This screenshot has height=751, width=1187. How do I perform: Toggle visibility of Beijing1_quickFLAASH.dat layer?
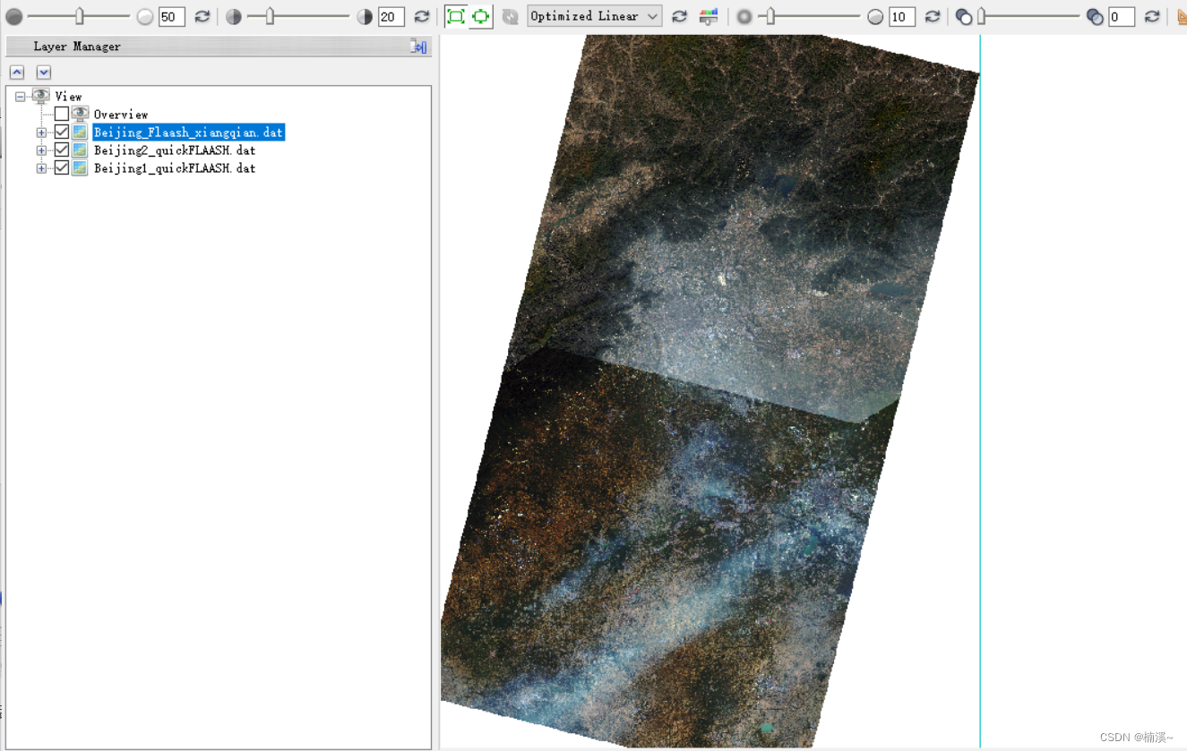coord(60,167)
